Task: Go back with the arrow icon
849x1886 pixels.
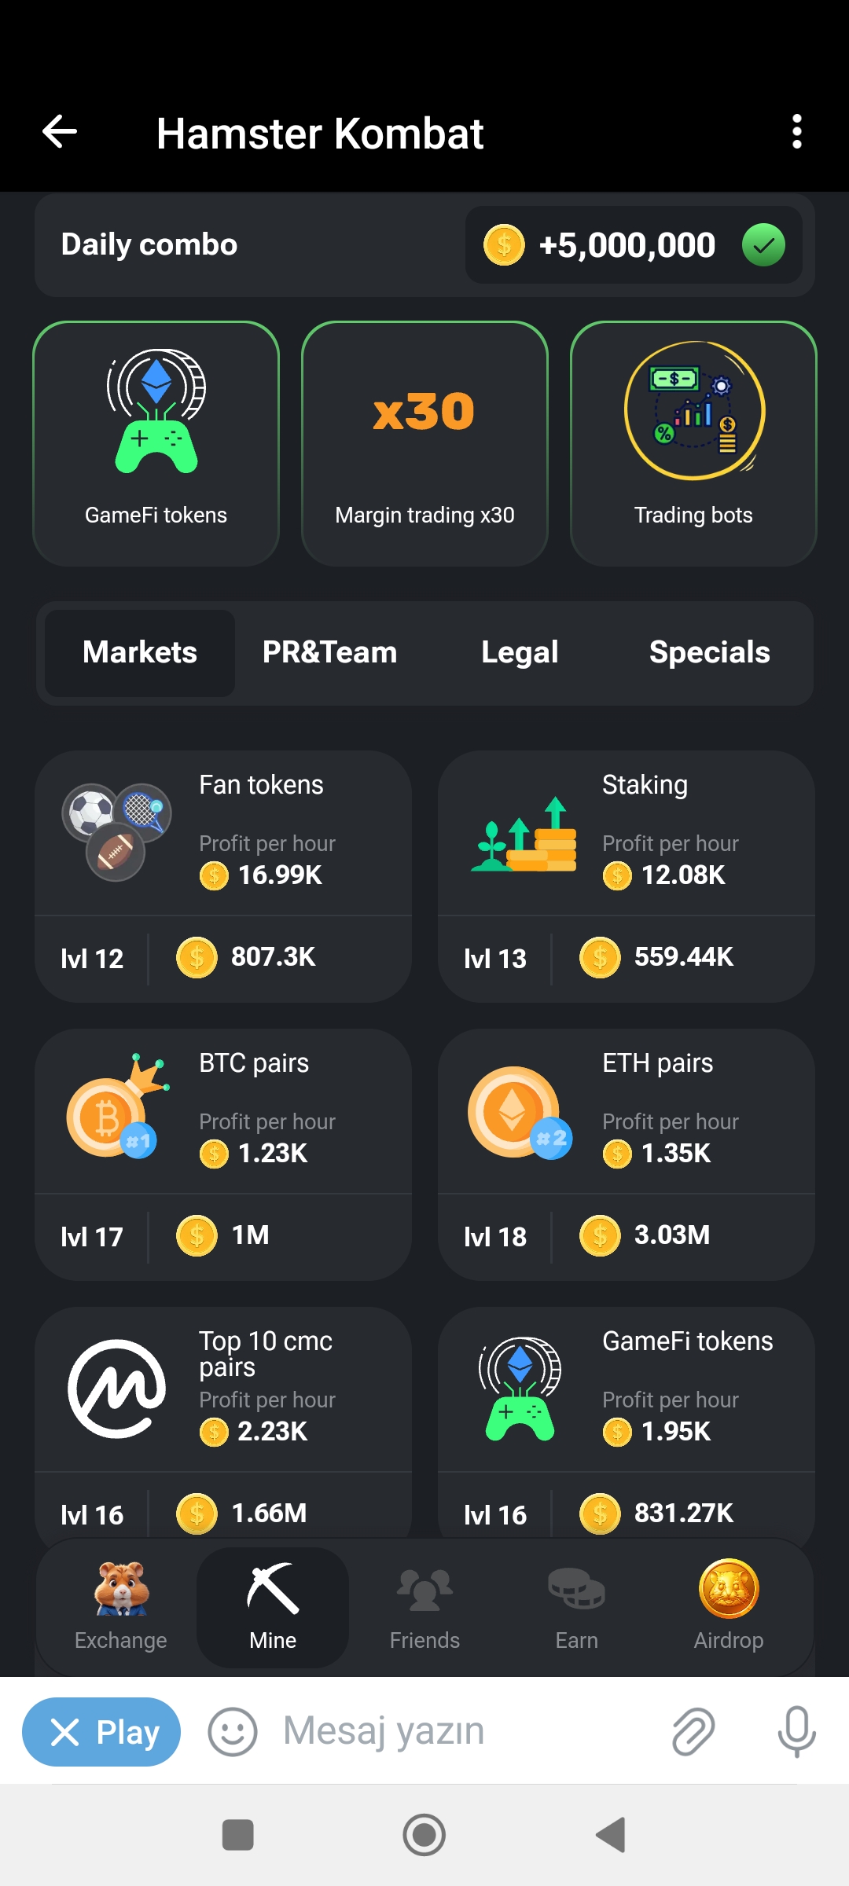Action: (x=60, y=131)
